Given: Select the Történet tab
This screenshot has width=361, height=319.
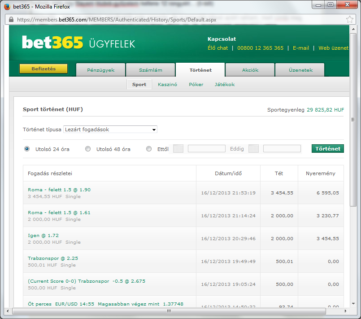Looking at the screenshot, I should click(200, 70).
